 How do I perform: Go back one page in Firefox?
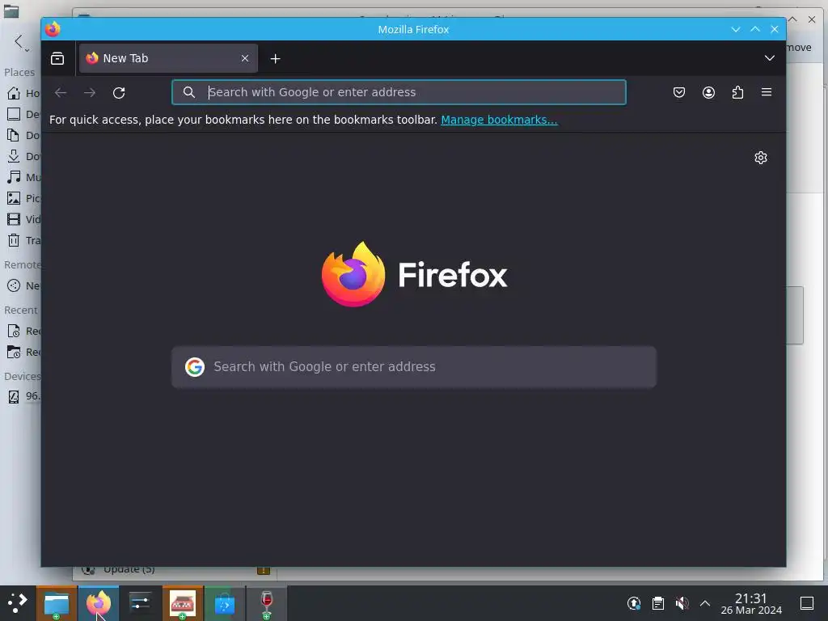click(61, 93)
